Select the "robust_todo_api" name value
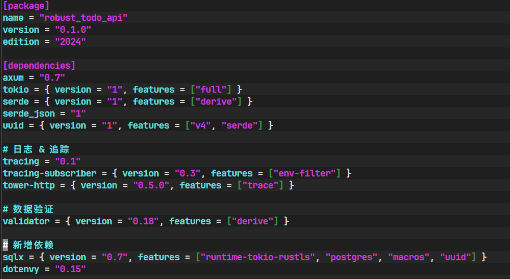 pyautogui.click(x=83, y=18)
